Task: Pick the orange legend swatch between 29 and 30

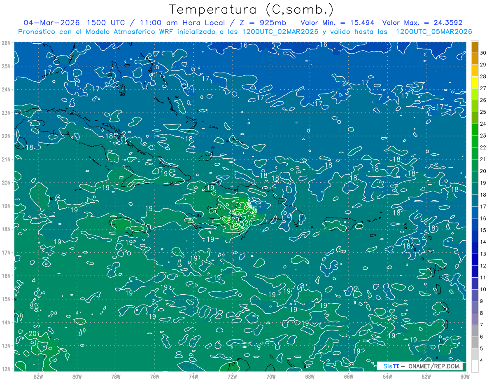Action: [475, 59]
